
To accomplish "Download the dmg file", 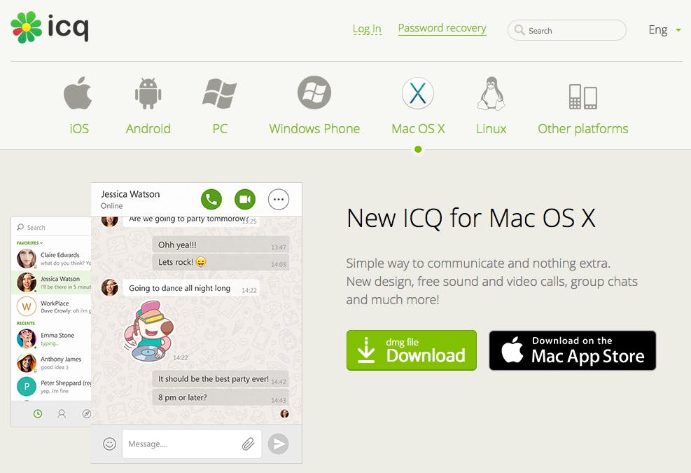I will 412,350.
